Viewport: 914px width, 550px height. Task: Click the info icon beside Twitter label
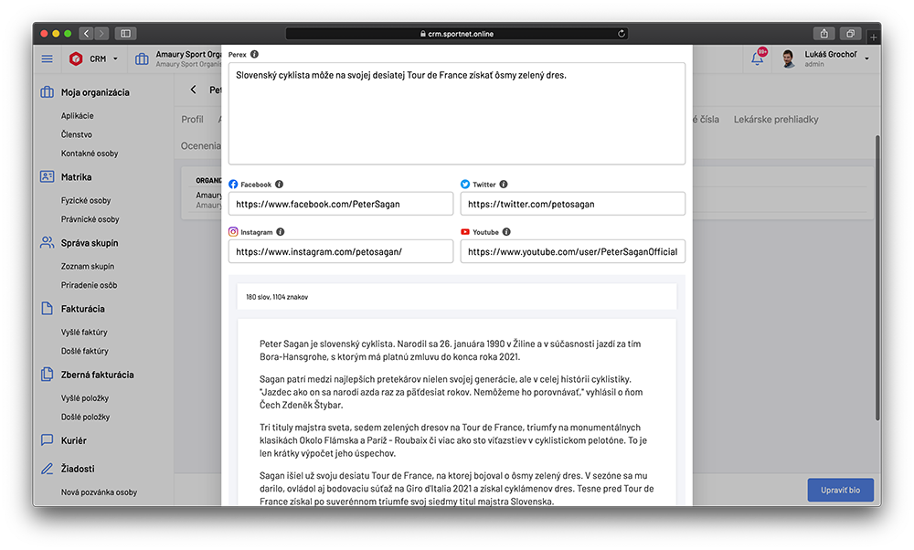[x=504, y=185]
